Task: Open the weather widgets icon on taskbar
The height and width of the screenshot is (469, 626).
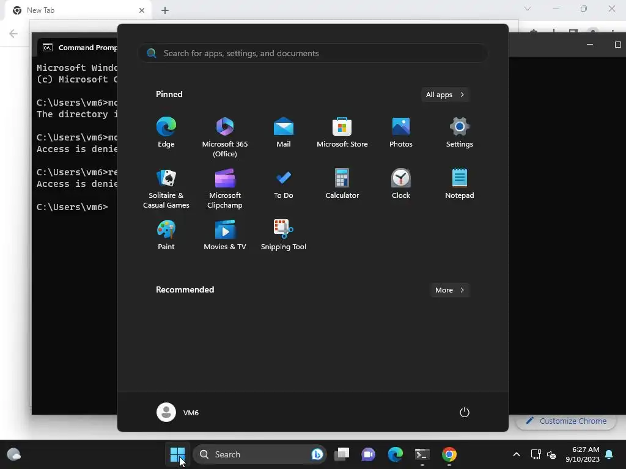Action: pos(14,454)
